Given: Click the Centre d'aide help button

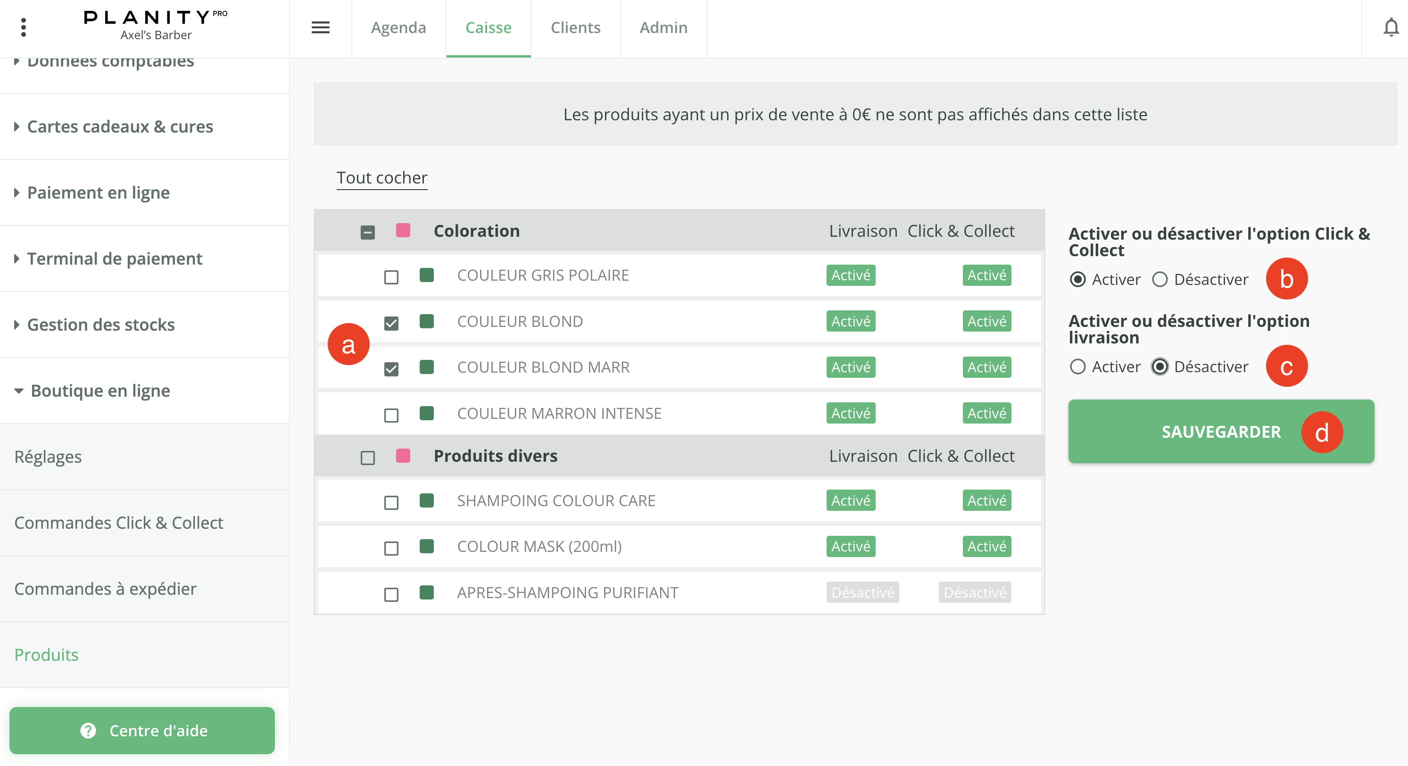Looking at the screenshot, I should (142, 731).
